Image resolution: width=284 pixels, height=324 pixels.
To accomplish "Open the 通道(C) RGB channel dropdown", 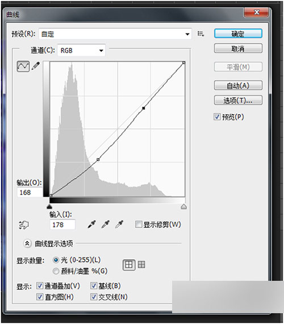I will (x=81, y=50).
